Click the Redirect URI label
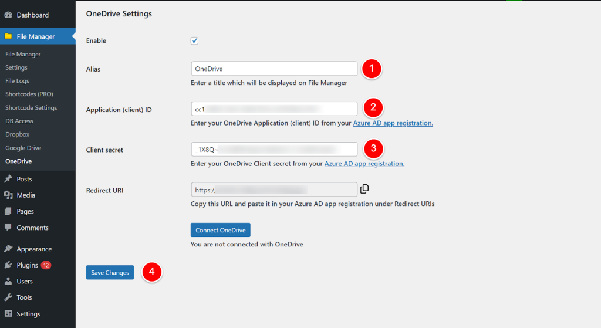The width and height of the screenshot is (601, 328). tap(104, 191)
